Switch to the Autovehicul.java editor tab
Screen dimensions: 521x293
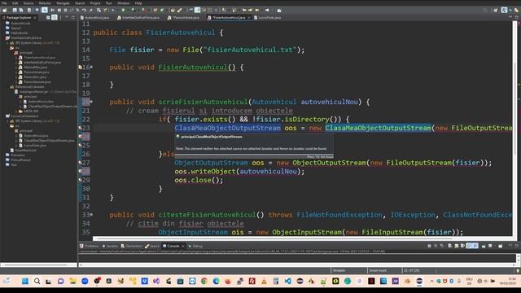95,18
